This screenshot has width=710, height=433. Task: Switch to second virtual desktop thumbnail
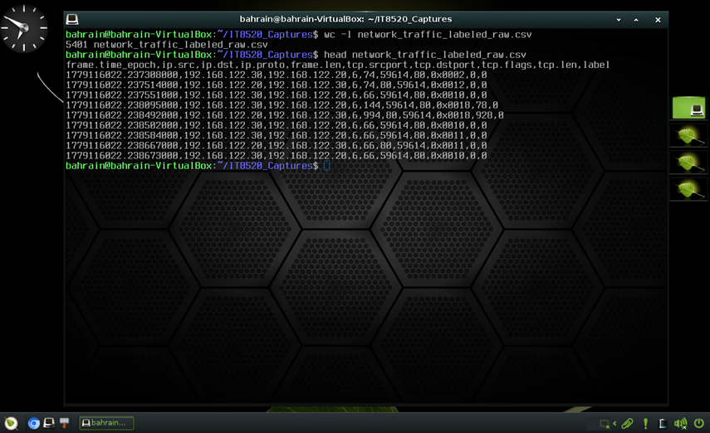(x=688, y=136)
